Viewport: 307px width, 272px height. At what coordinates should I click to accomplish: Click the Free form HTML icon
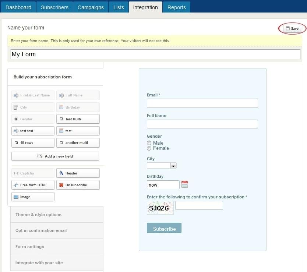[x=16, y=185]
